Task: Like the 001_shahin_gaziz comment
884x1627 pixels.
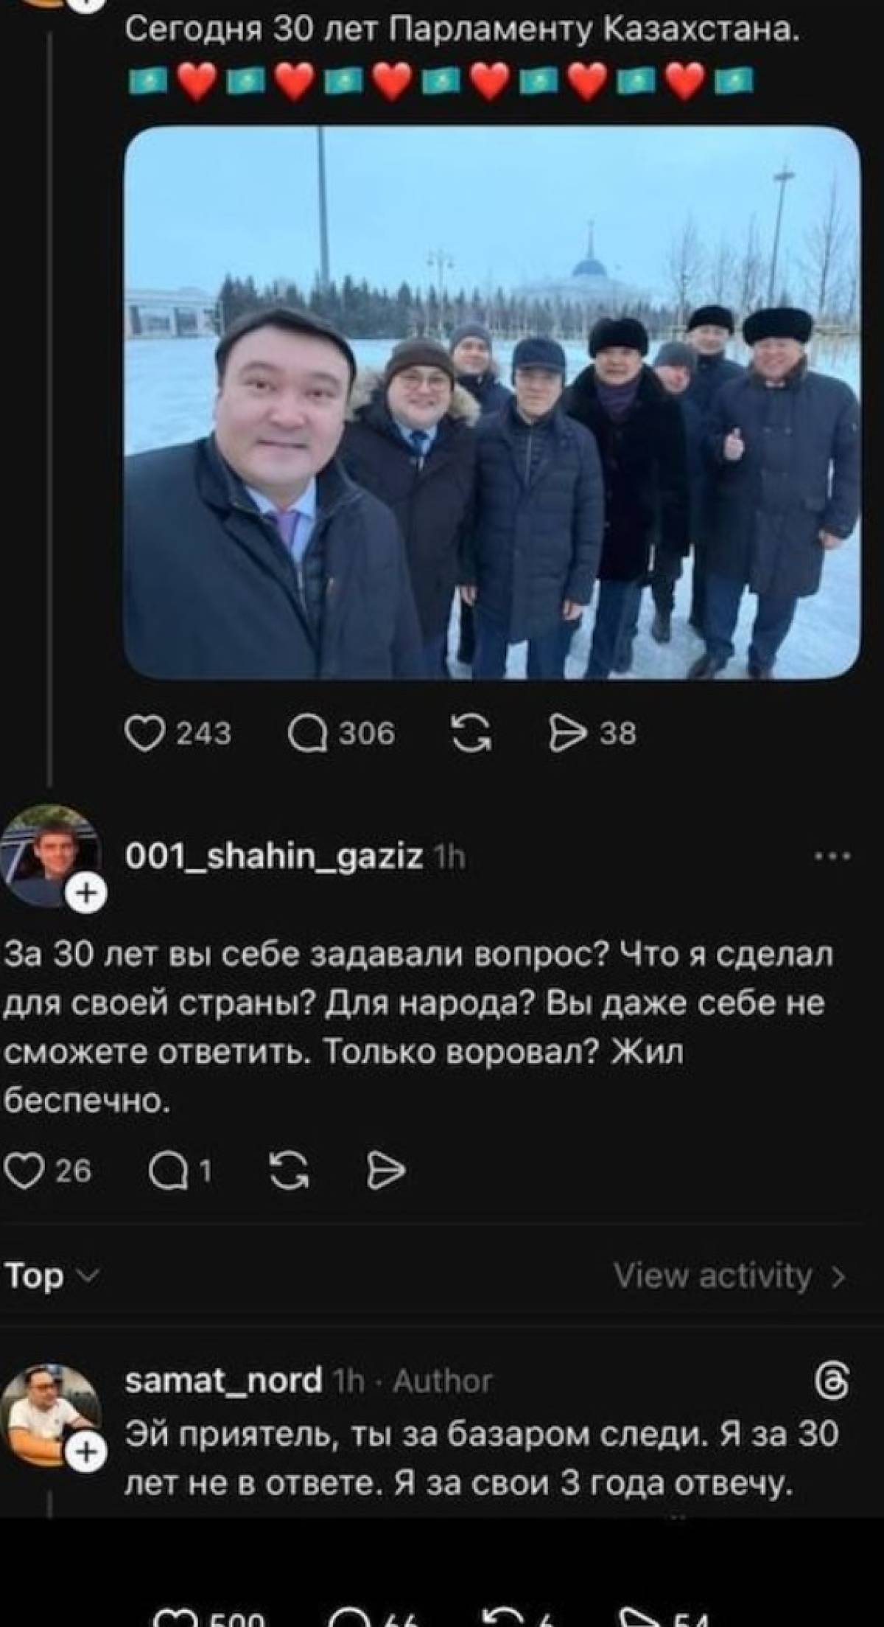Action: click(x=23, y=1170)
